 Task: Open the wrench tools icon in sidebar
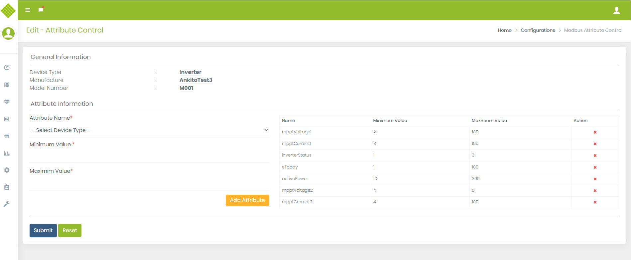pyautogui.click(x=7, y=204)
